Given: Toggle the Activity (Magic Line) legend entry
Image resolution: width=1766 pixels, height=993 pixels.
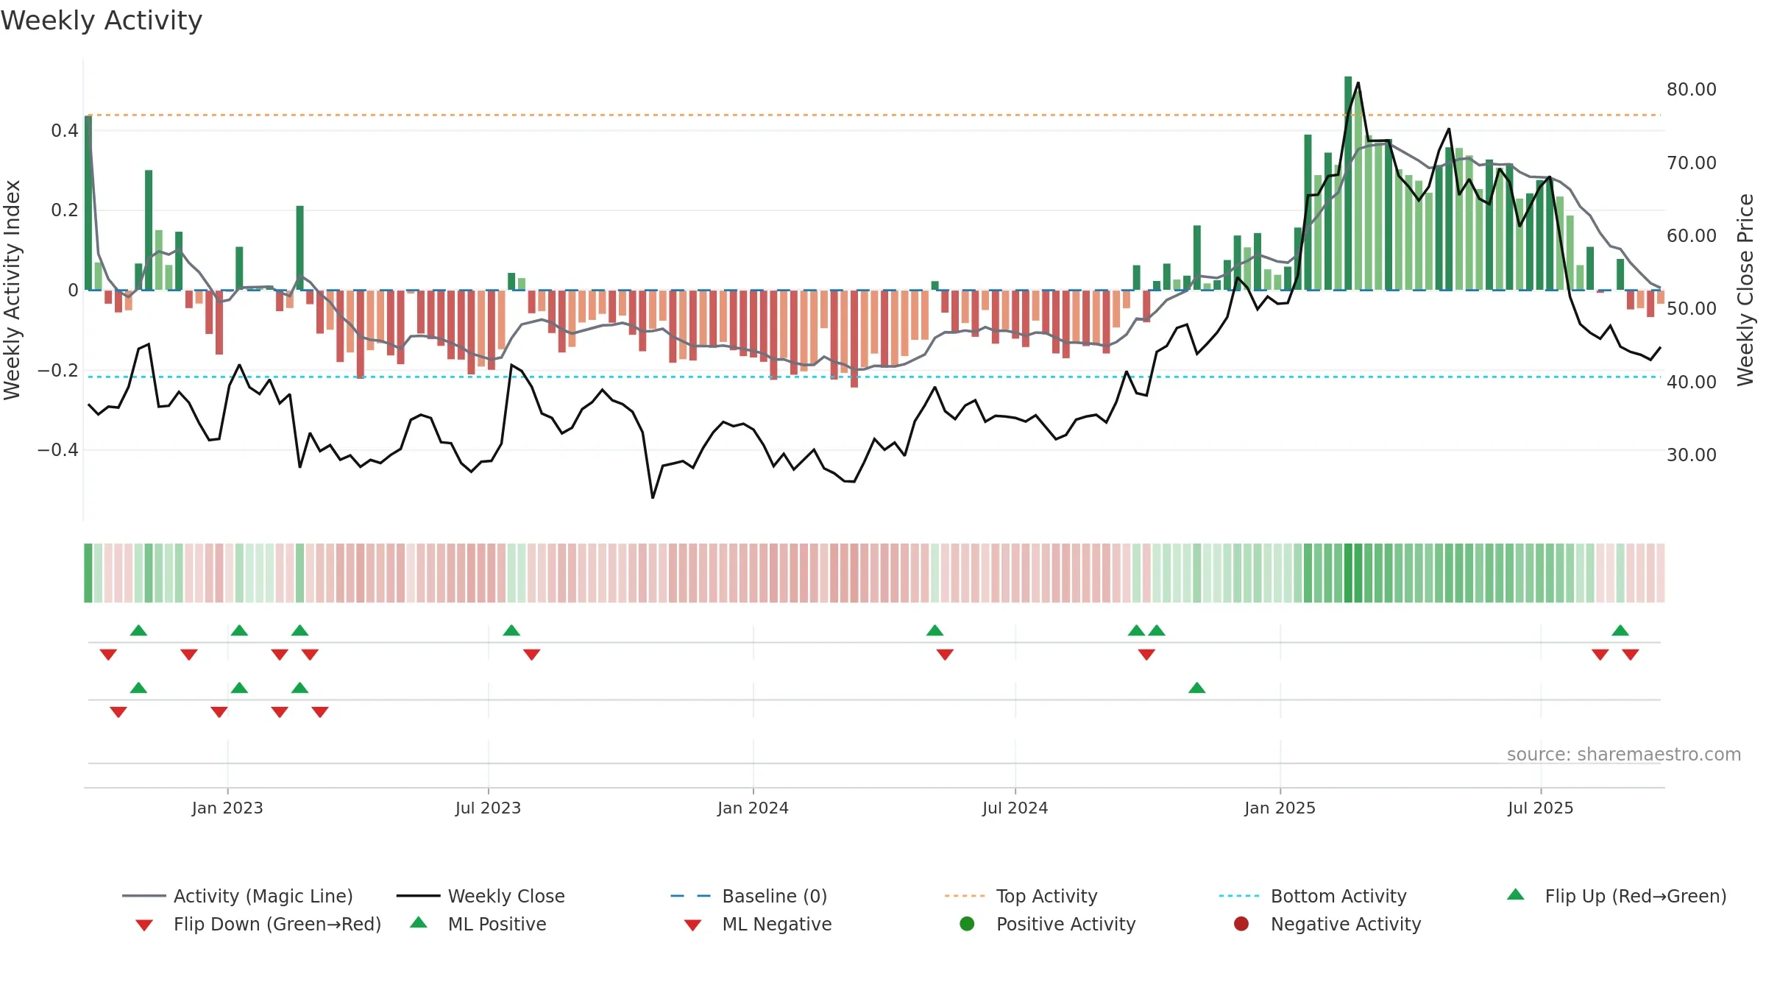Looking at the screenshot, I should (238, 896).
